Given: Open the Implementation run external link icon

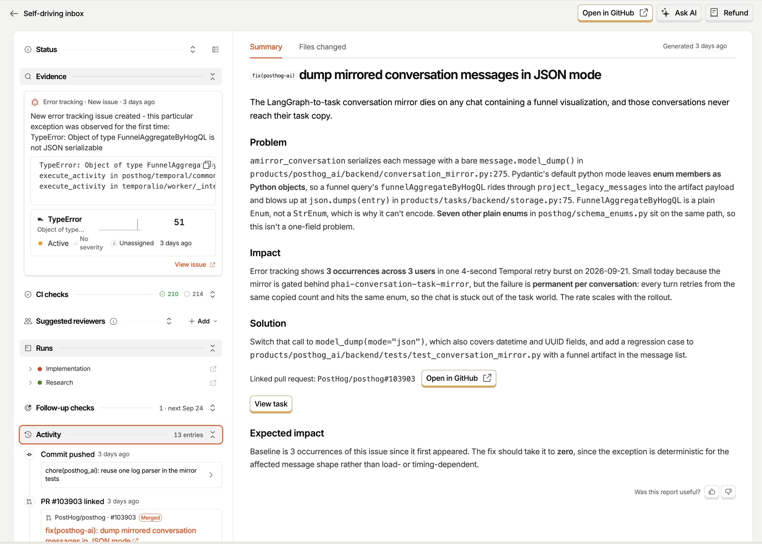Looking at the screenshot, I should coord(213,369).
